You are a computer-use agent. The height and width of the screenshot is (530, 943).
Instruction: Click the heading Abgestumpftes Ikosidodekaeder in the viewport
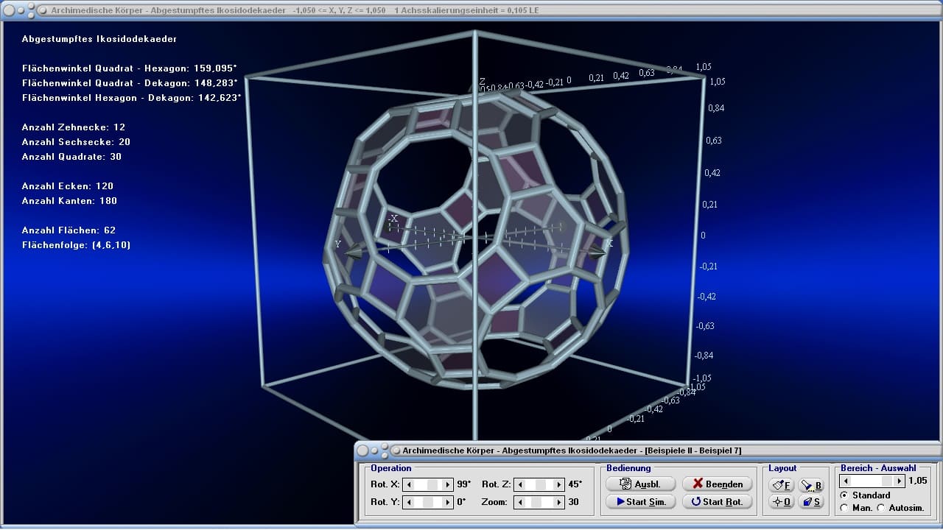point(99,39)
